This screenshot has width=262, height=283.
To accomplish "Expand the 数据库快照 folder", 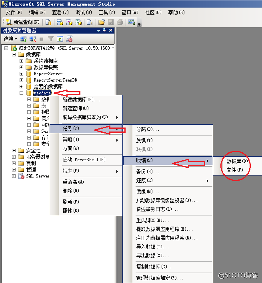I will (21, 67).
